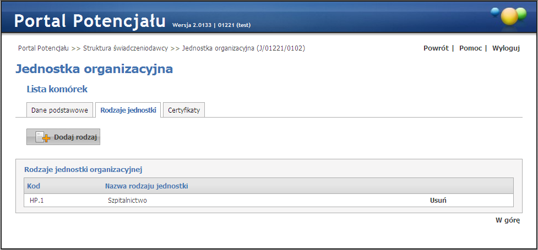The height and width of the screenshot is (250, 538).
Task: Open the Lista komórek link
Action: (x=57, y=88)
